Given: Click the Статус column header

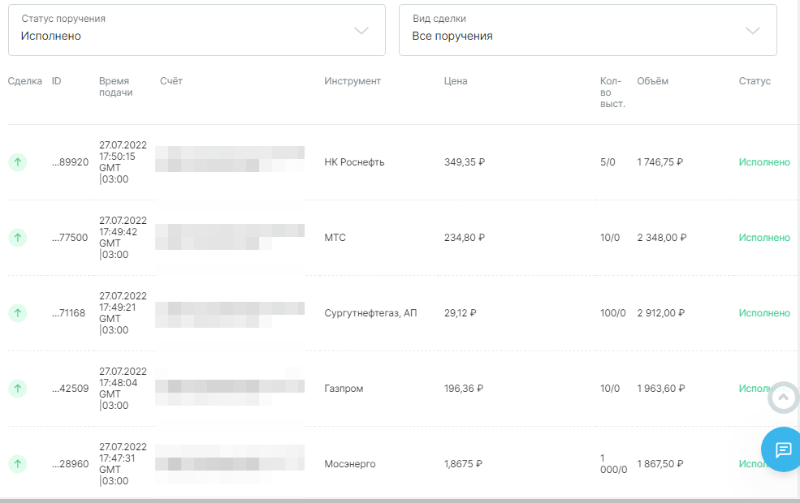Looking at the screenshot, I should [x=755, y=81].
